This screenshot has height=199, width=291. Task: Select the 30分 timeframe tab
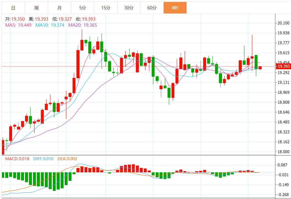pos(129,8)
